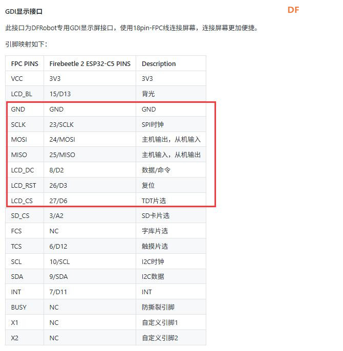Click the Description column header

click(159, 64)
